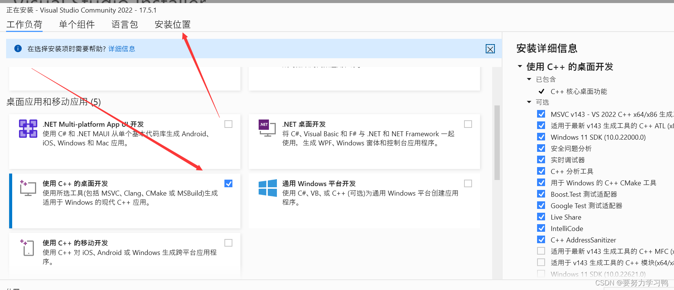674x290 pixels.
Task: Select the .NET Multi-platform App UI 开发 card title
Action: pos(93,124)
